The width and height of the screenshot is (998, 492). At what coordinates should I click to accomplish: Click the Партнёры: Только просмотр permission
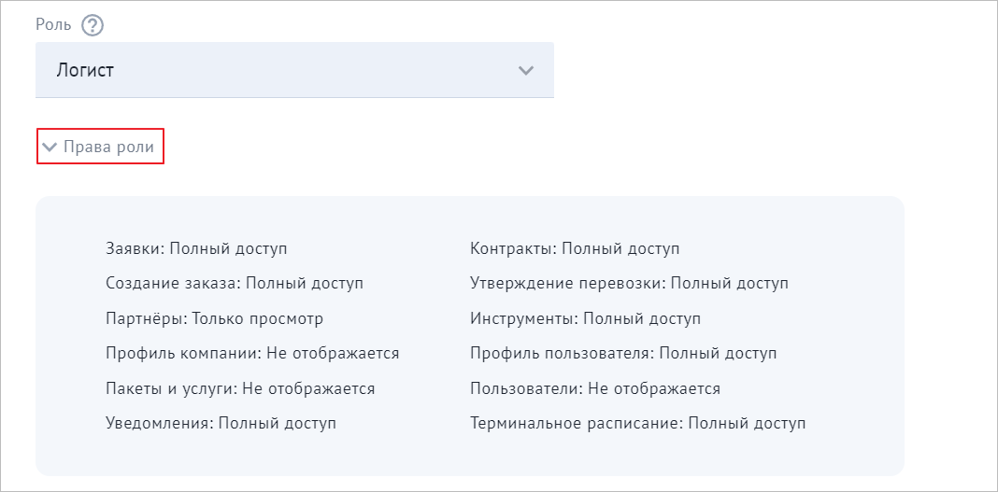point(215,318)
